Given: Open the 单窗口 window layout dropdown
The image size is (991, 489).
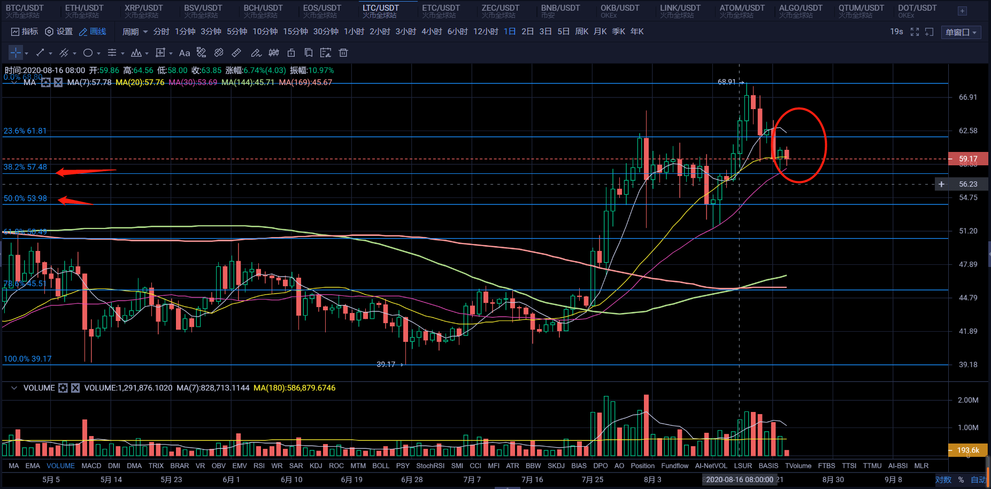Looking at the screenshot, I should coord(961,32).
